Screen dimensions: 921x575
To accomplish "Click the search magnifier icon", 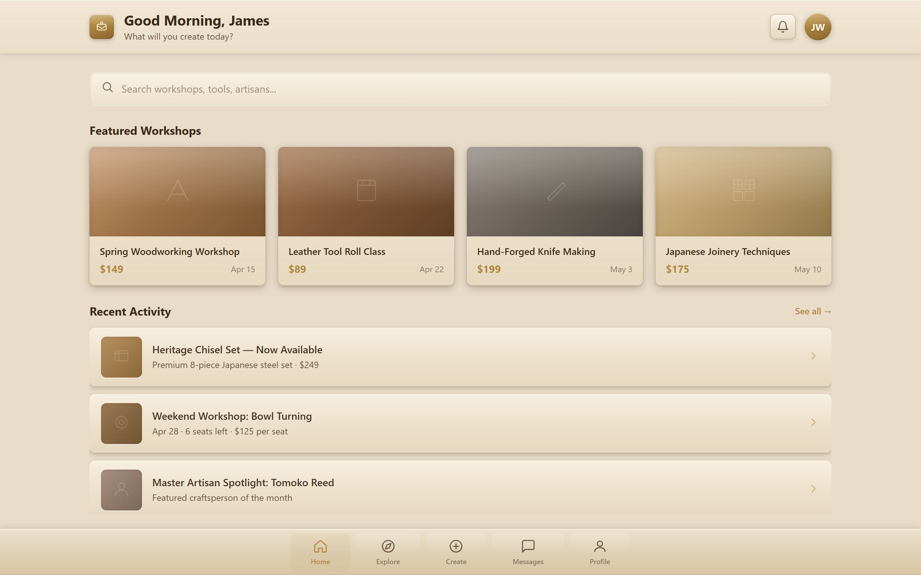I will coord(108,88).
